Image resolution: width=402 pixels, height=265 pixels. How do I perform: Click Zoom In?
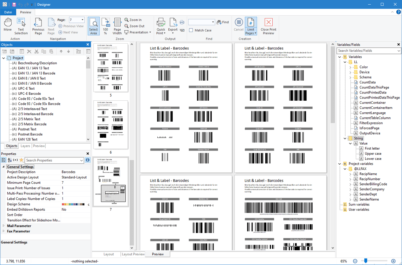point(133,20)
